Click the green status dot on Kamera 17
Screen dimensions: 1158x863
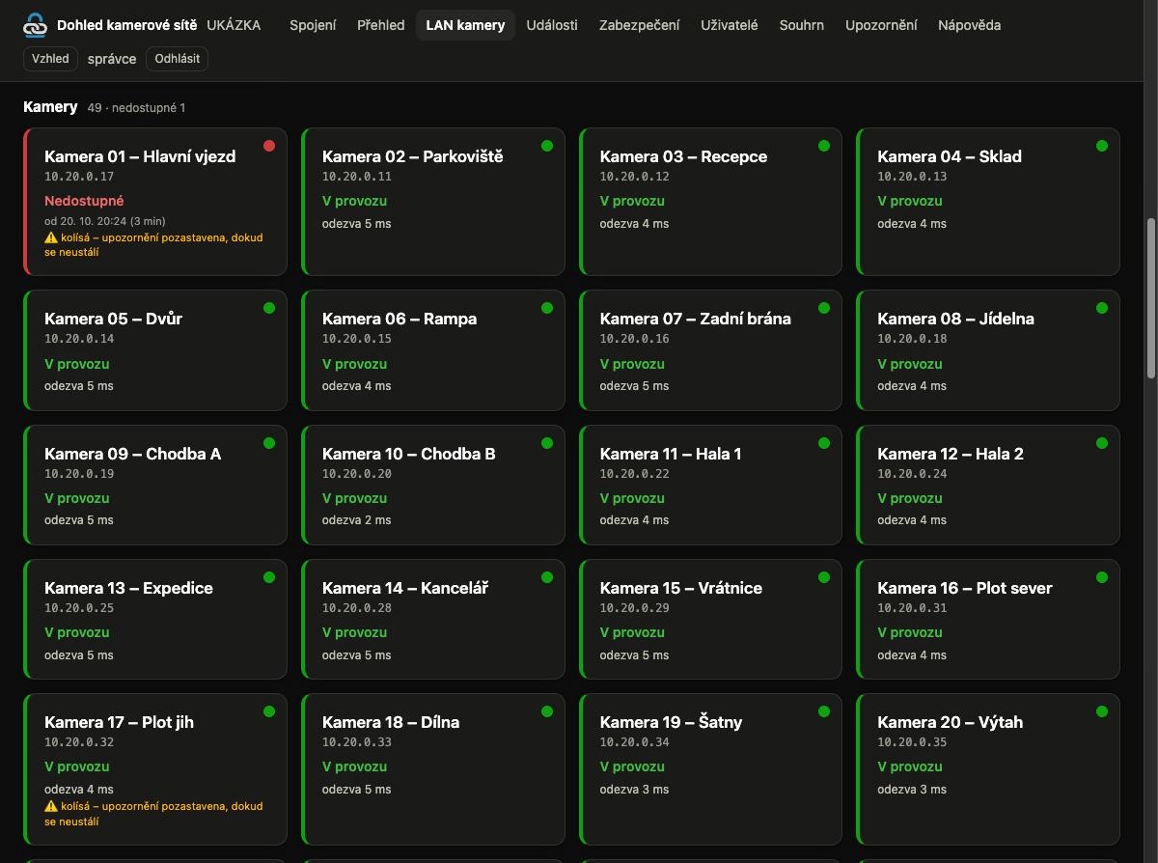pyautogui.click(x=269, y=711)
